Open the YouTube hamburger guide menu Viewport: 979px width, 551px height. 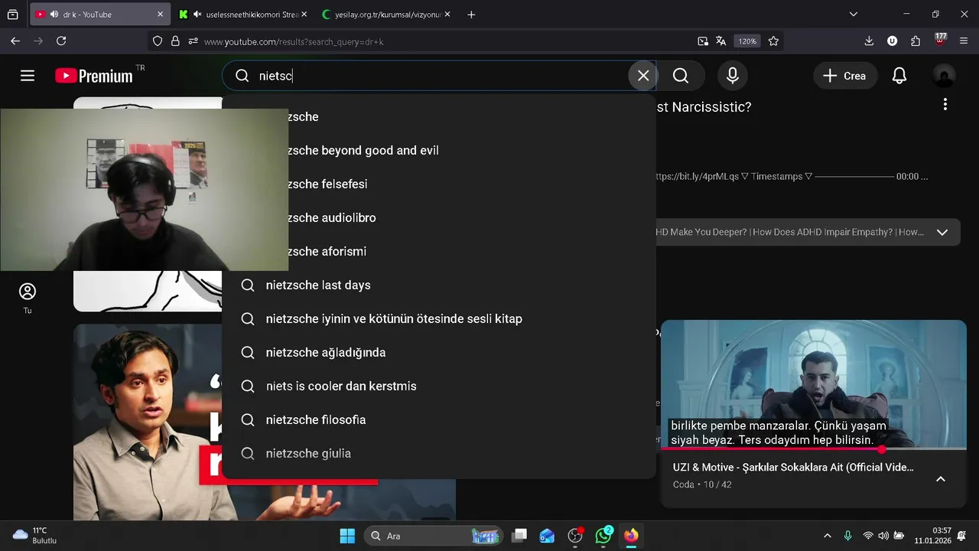click(28, 76)
